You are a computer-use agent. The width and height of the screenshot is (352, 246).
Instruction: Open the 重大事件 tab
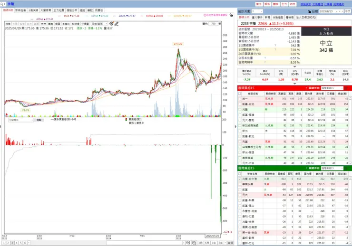point(257,17)
